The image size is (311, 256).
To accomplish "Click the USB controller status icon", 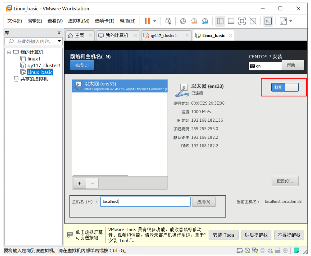I will tap(278, 250).
